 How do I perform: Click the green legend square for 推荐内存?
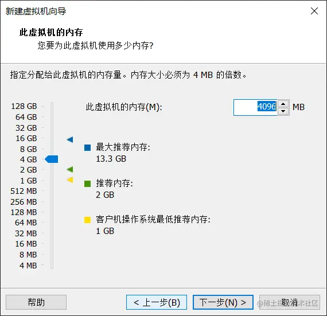[x=87, y=184]
